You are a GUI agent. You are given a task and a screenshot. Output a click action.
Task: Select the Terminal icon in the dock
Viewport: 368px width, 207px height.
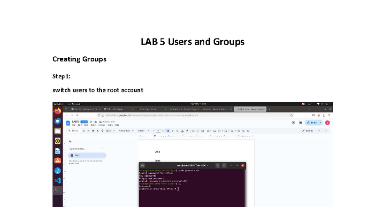[x=57, y=191]
